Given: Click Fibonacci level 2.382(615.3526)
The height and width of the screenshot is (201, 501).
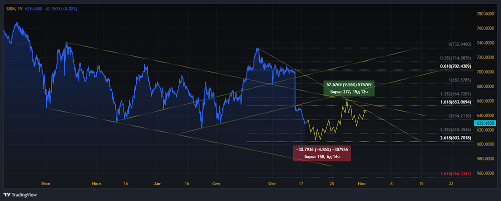Looking at the screenshot, I should click(456, 129).
